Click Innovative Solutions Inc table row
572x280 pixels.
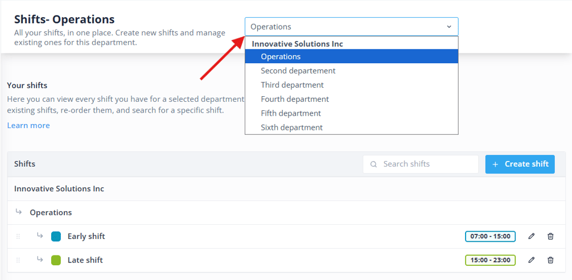coord(286,189)
